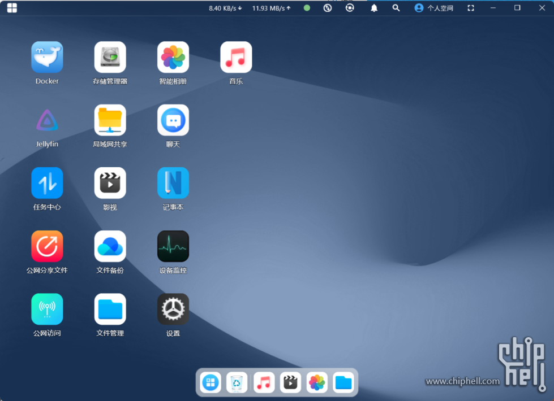Launch Jellyfin from the desktop
This screenshot has height=401, width=554.
tap(47, 120)
